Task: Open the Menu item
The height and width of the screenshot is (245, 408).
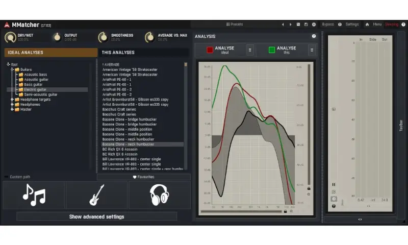Action: click(x=377, y=24)
